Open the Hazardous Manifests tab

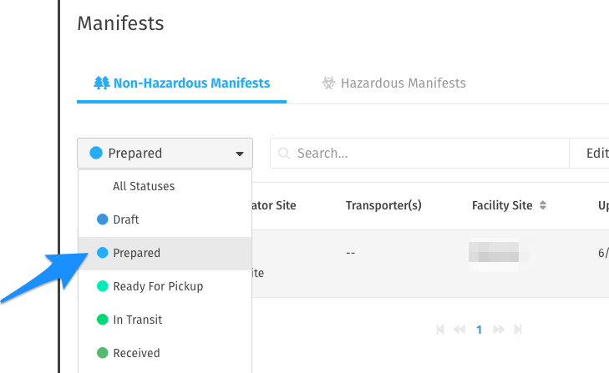click(x=393, y=83)
